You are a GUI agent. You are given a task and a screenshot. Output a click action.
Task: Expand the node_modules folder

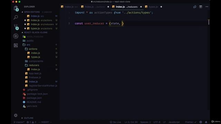[x=35, y=37]
